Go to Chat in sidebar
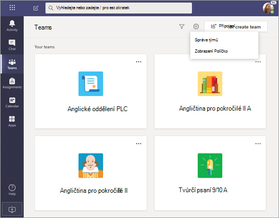Image resolution: width=279 pixels, height=218 pixels. point(12,45)
